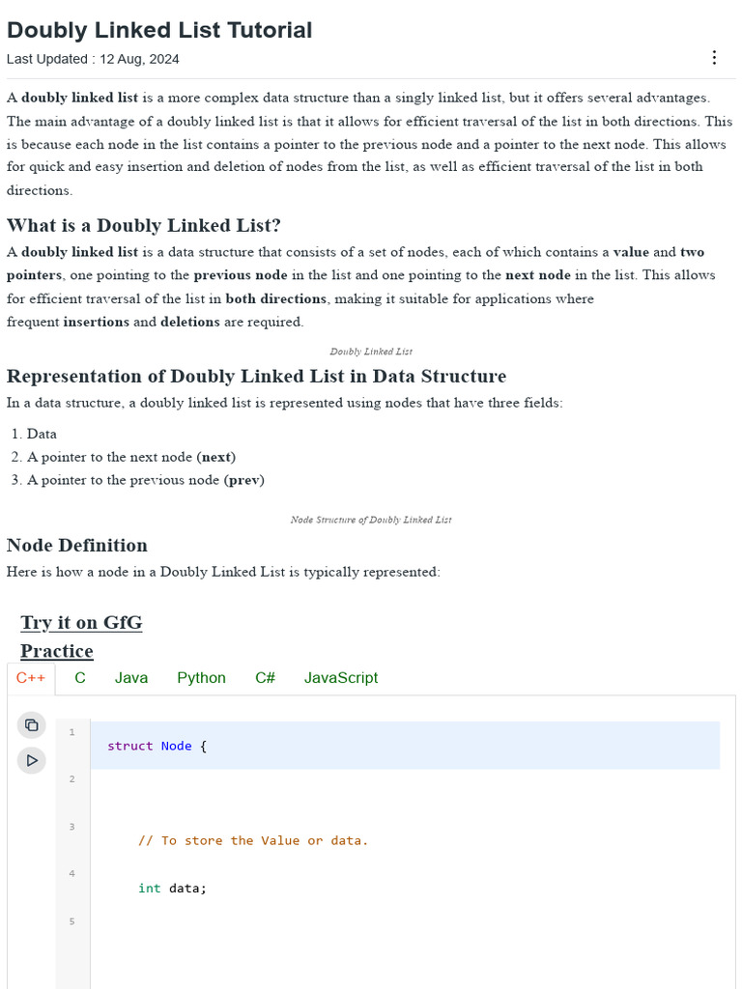
Task: Click the "Doubly Linked List" image caption
Action: (x=371, y=352)
